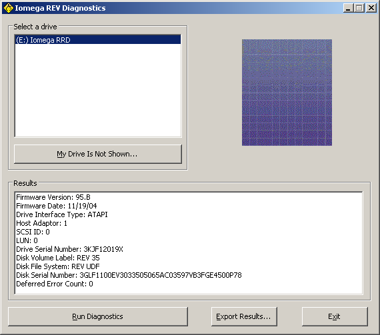Click the Exit button
Screen dimensions: 380x335
point(335,316)
